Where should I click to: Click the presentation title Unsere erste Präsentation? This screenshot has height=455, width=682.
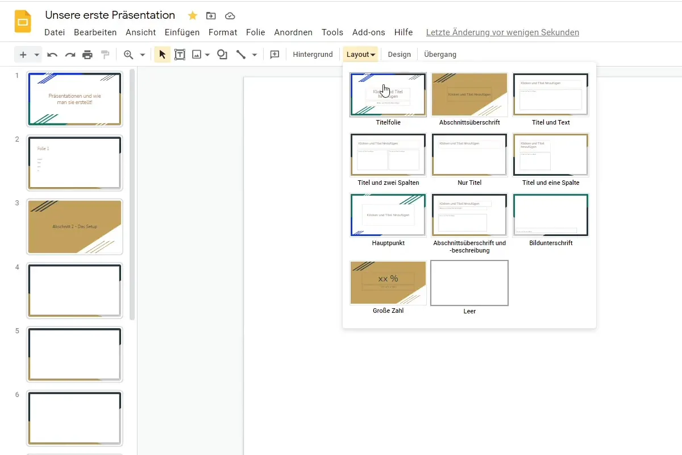click(x=110, y=15)
